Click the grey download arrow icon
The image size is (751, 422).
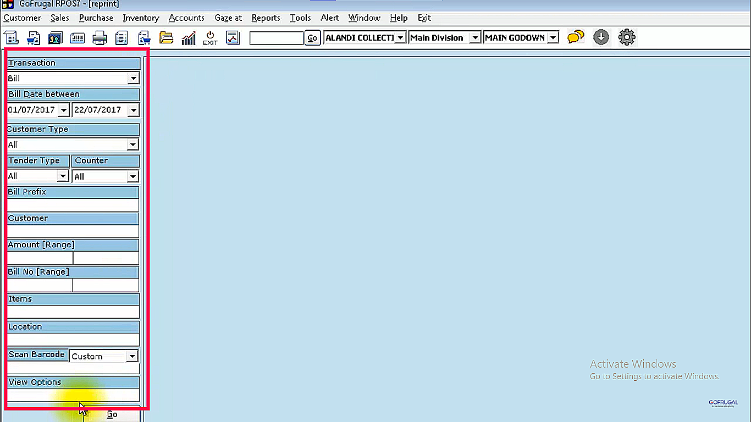point(601,37)
